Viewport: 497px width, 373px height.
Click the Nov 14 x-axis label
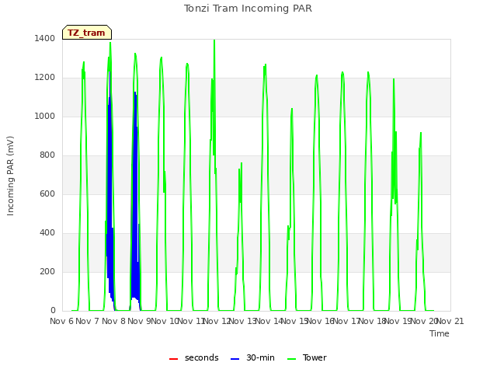tap(269, 321)
